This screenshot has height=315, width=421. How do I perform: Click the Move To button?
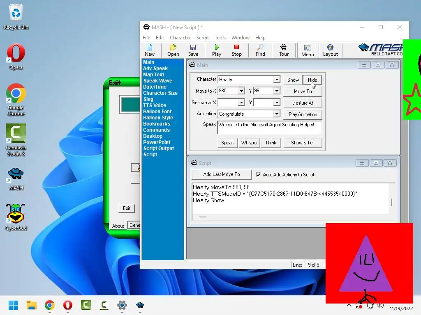(x=303, y=91)
